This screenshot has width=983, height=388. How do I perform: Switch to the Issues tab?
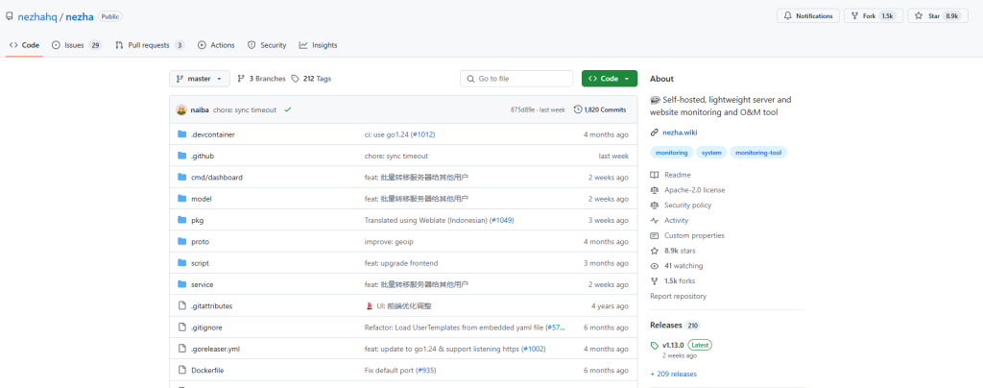76,45
